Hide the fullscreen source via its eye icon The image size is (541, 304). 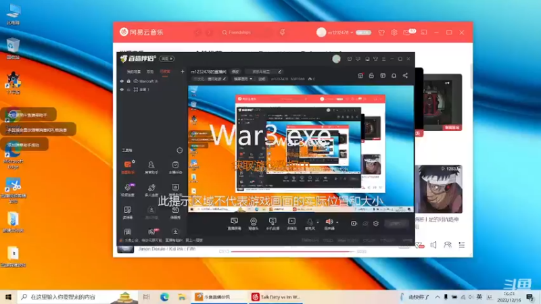coord(122,89)
